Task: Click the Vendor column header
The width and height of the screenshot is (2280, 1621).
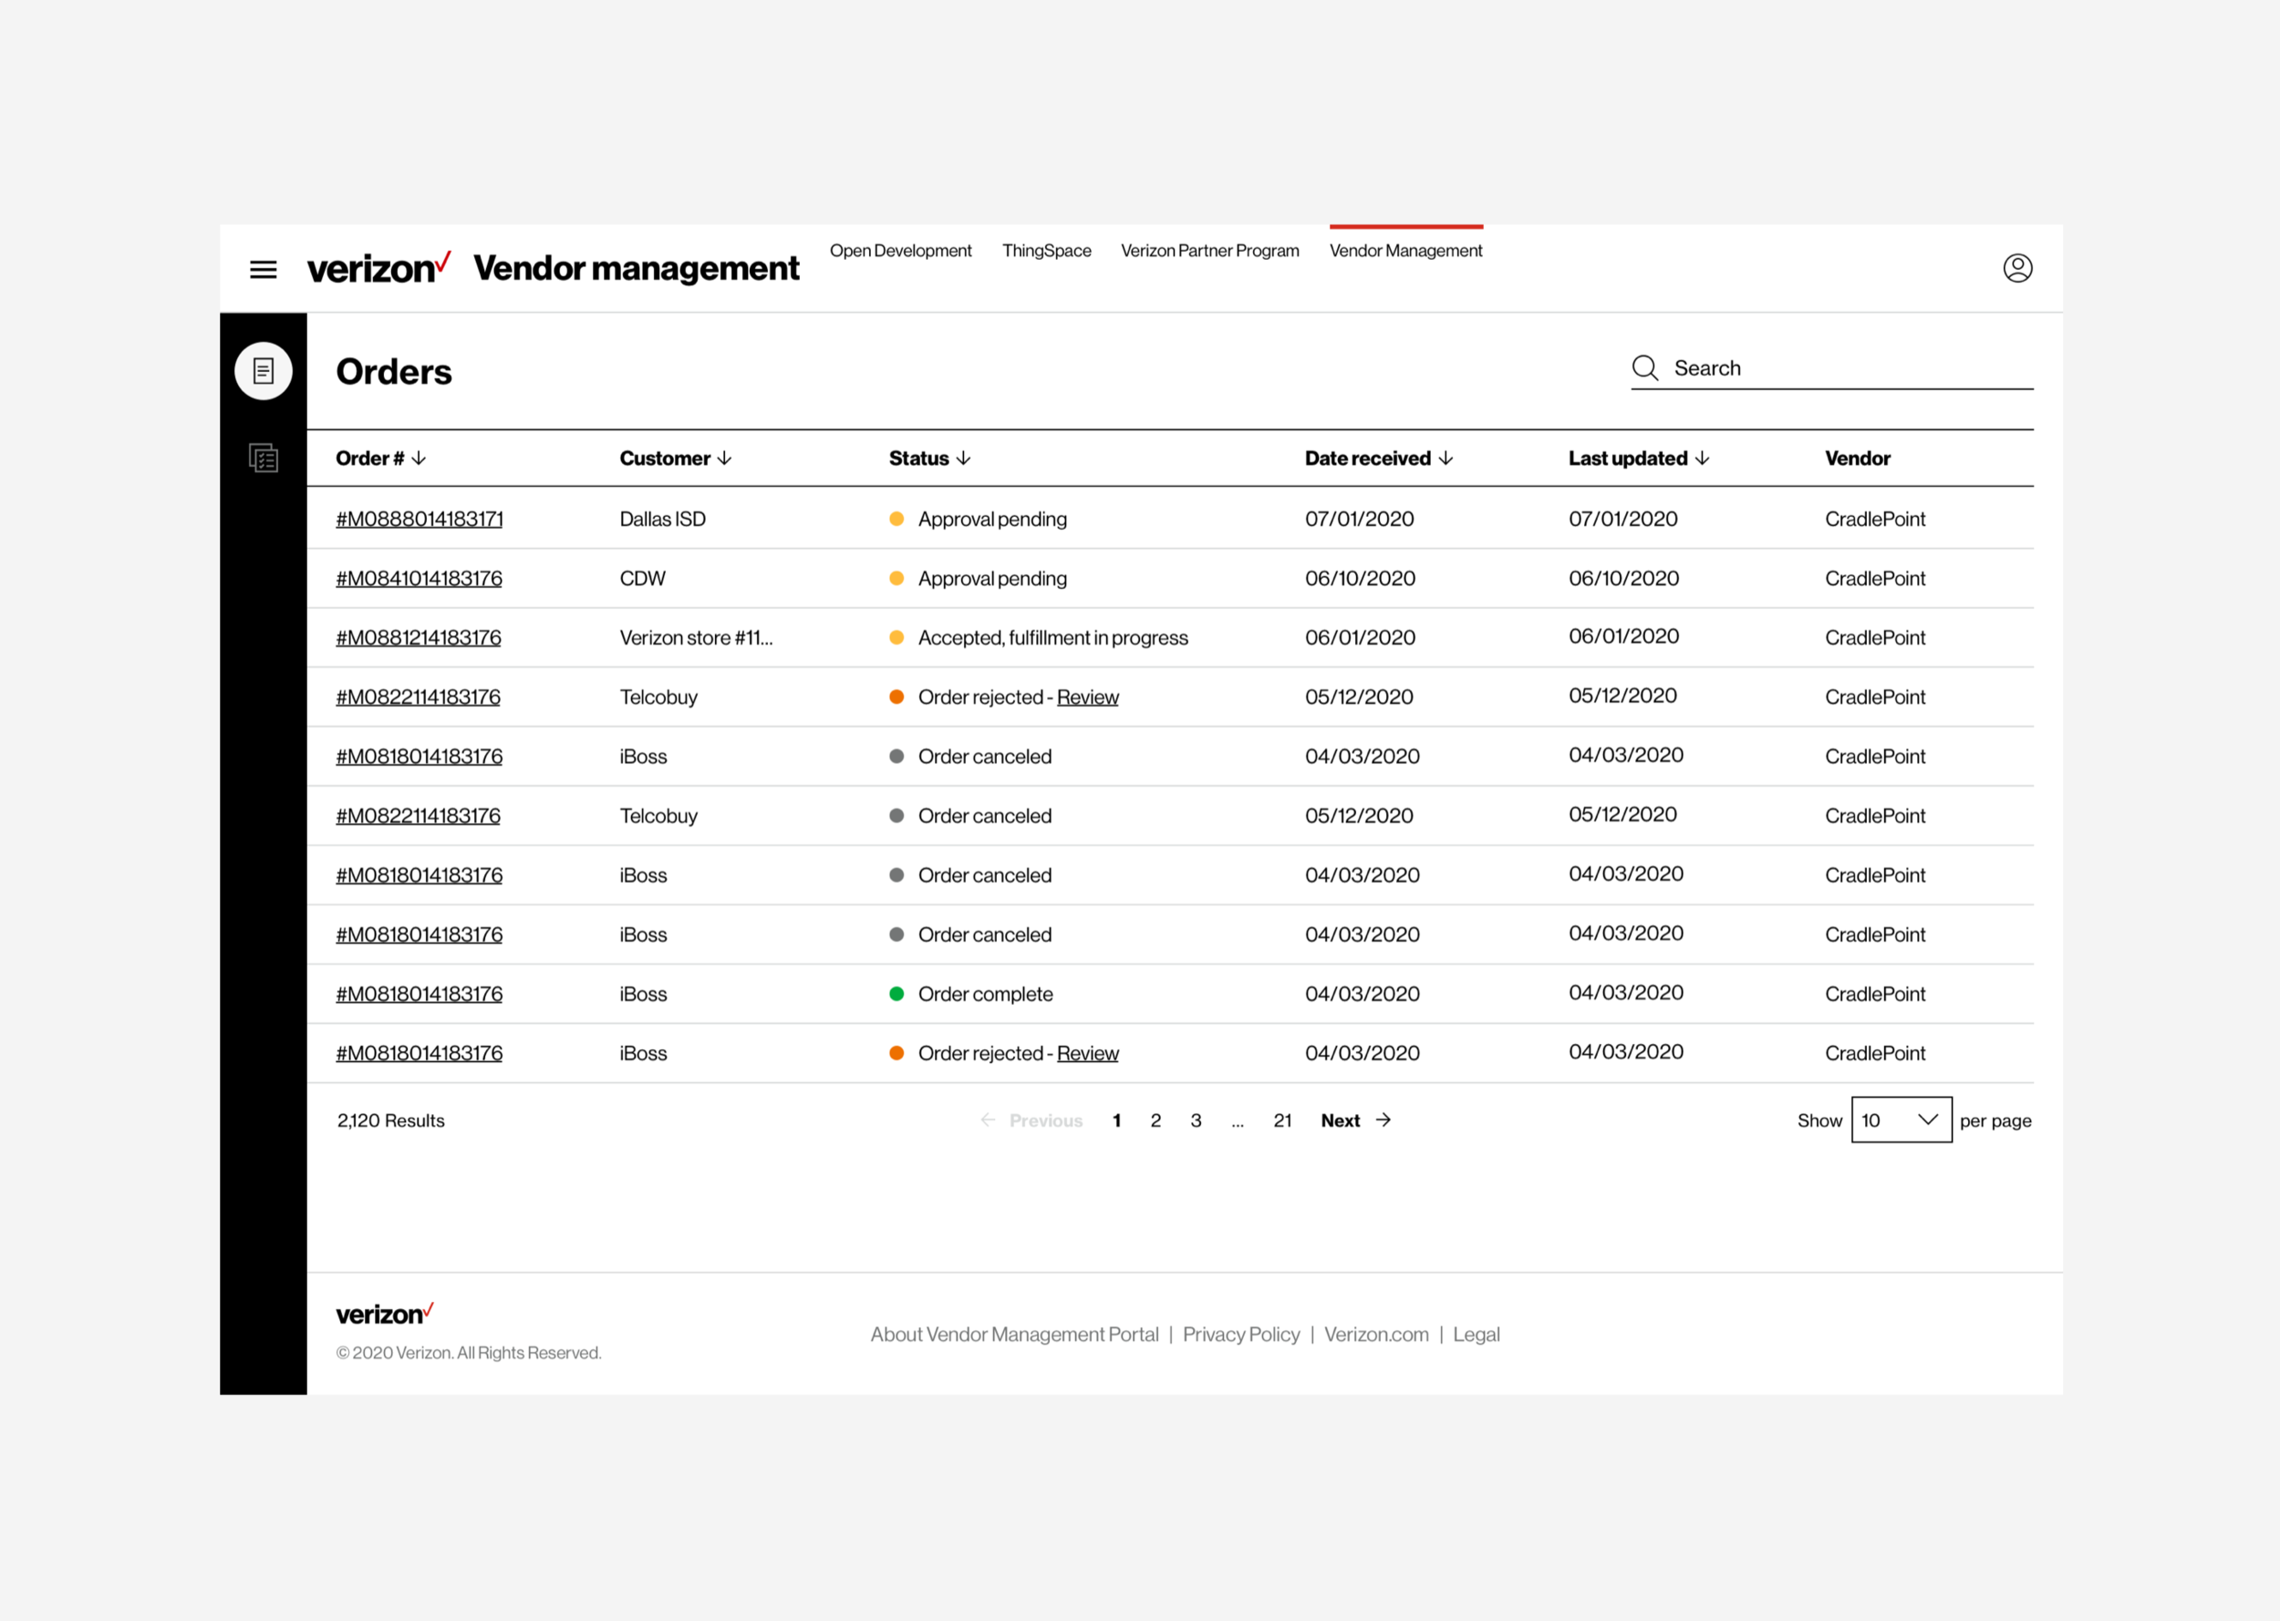Action: click(x=1858, y=459)
